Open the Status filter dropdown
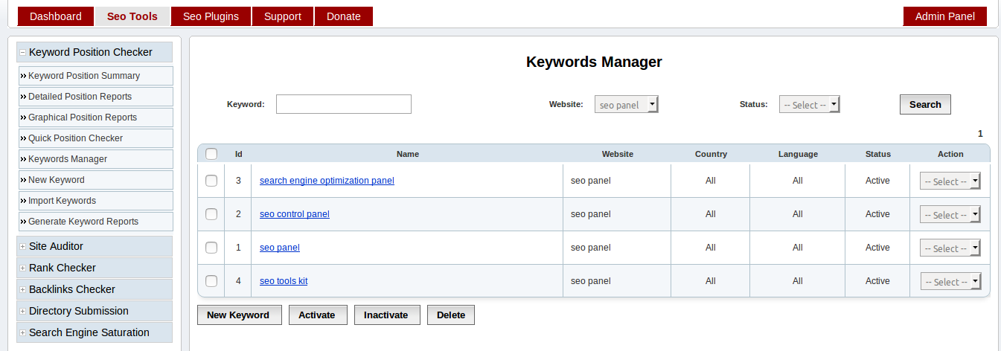The width and height of the screenshot is (1001, 351). [x=810, y=105]
